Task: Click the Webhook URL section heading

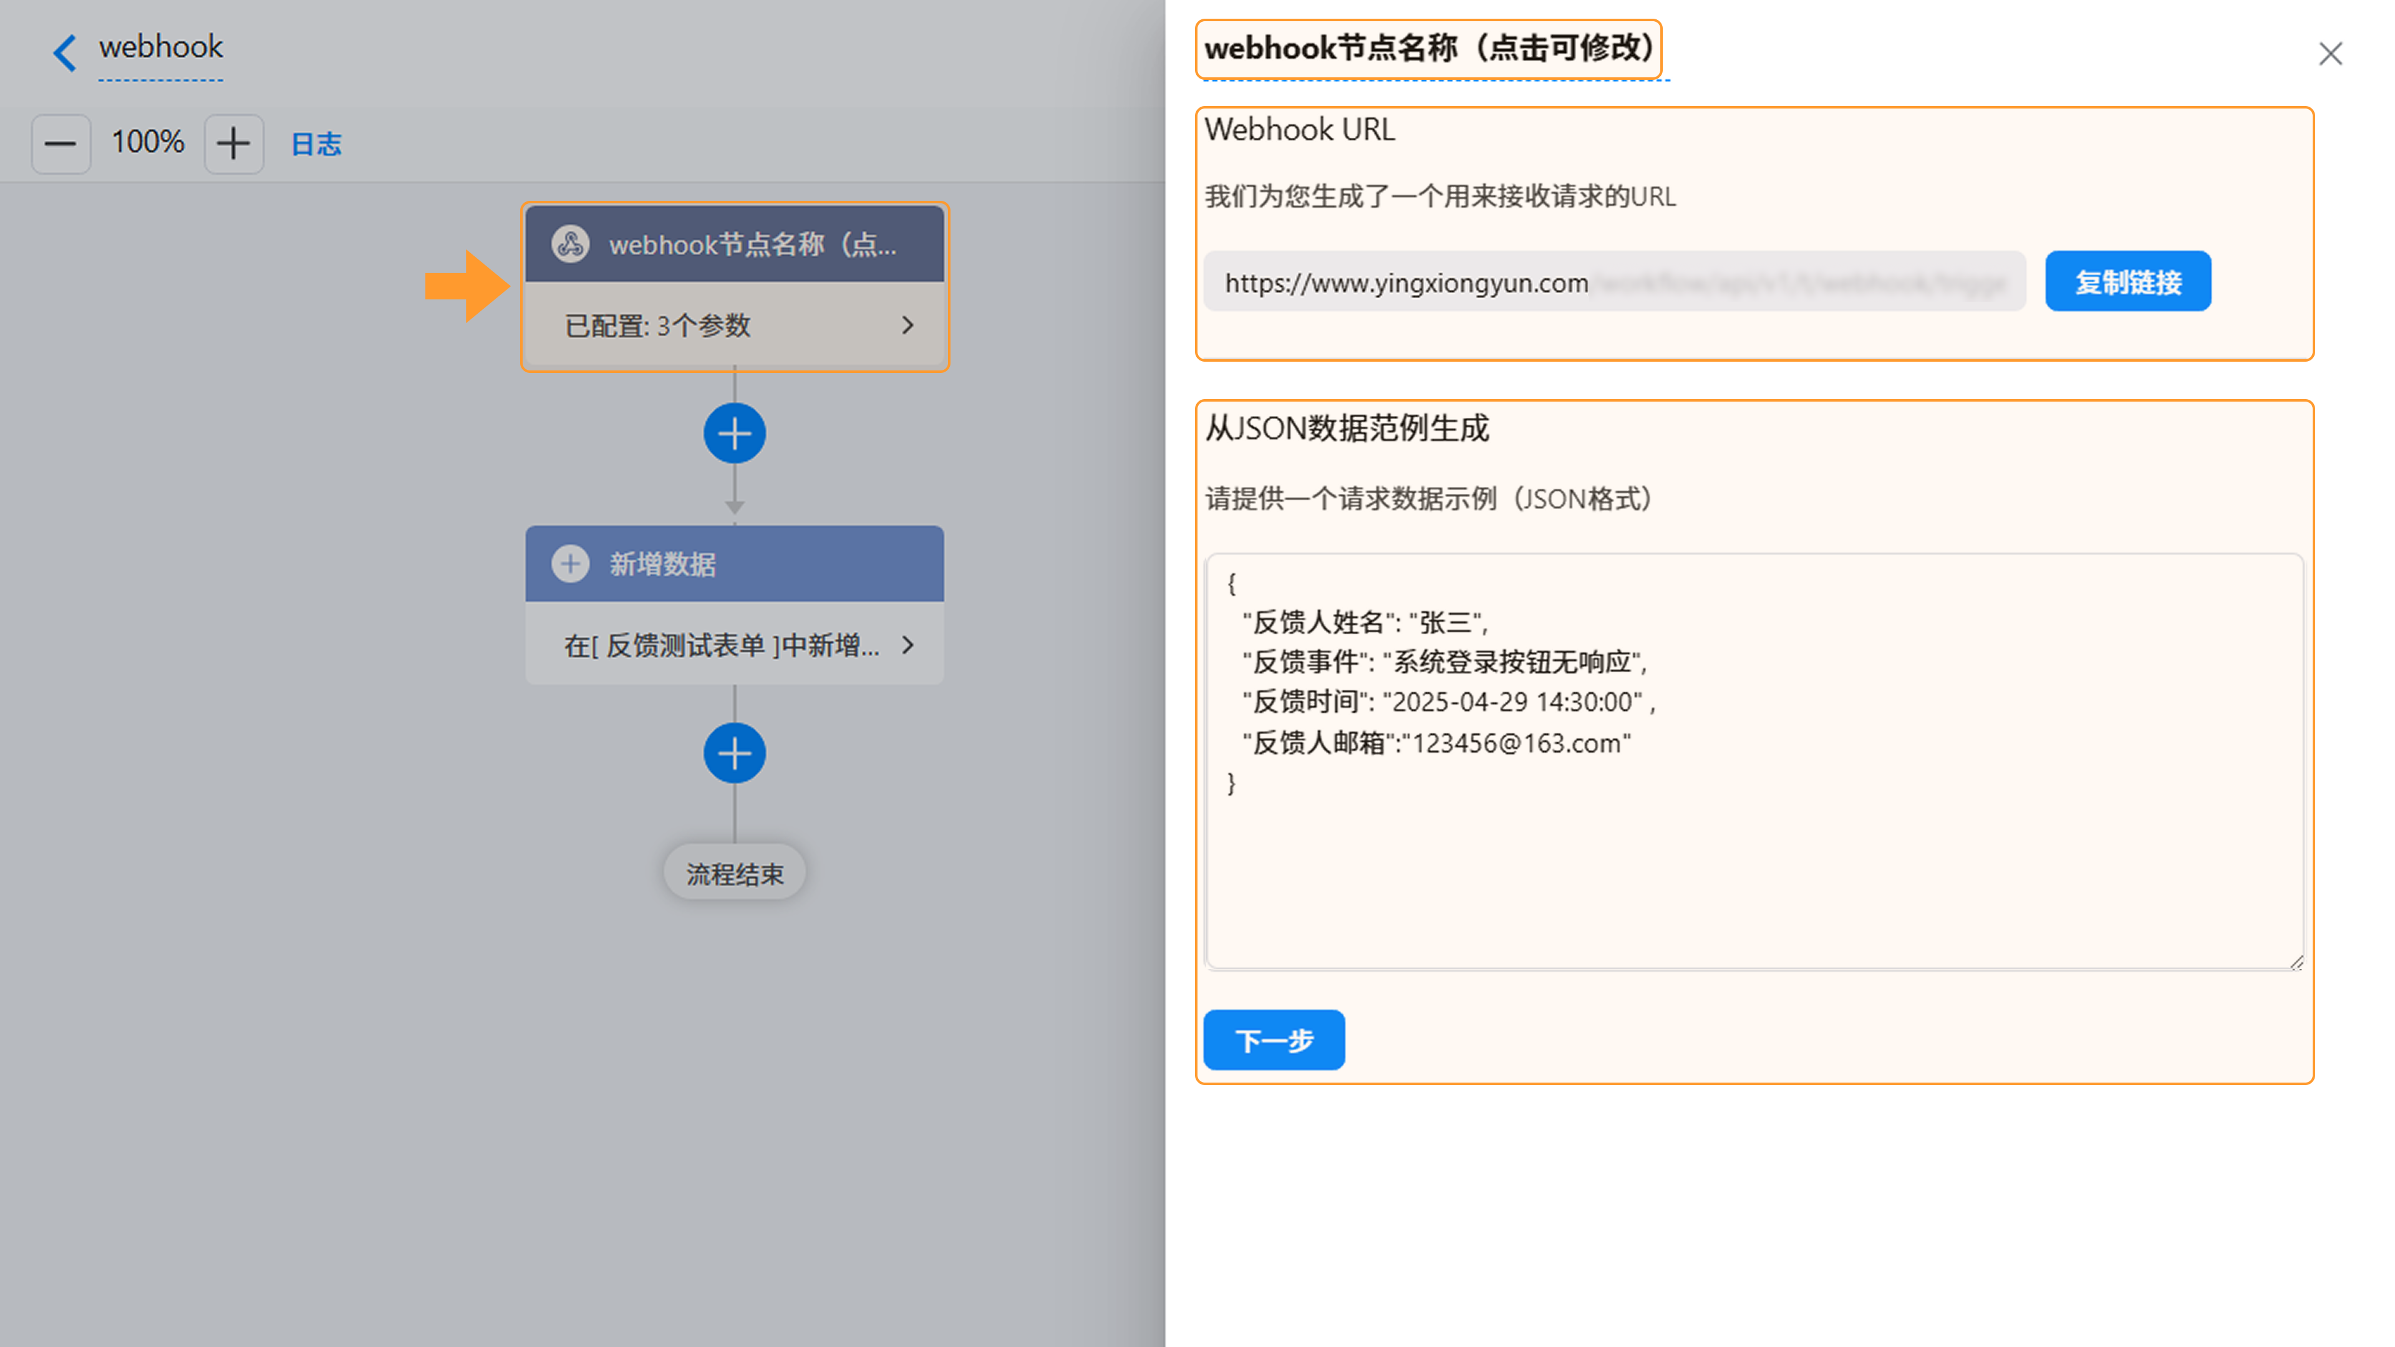Action: coord(1300,129)
